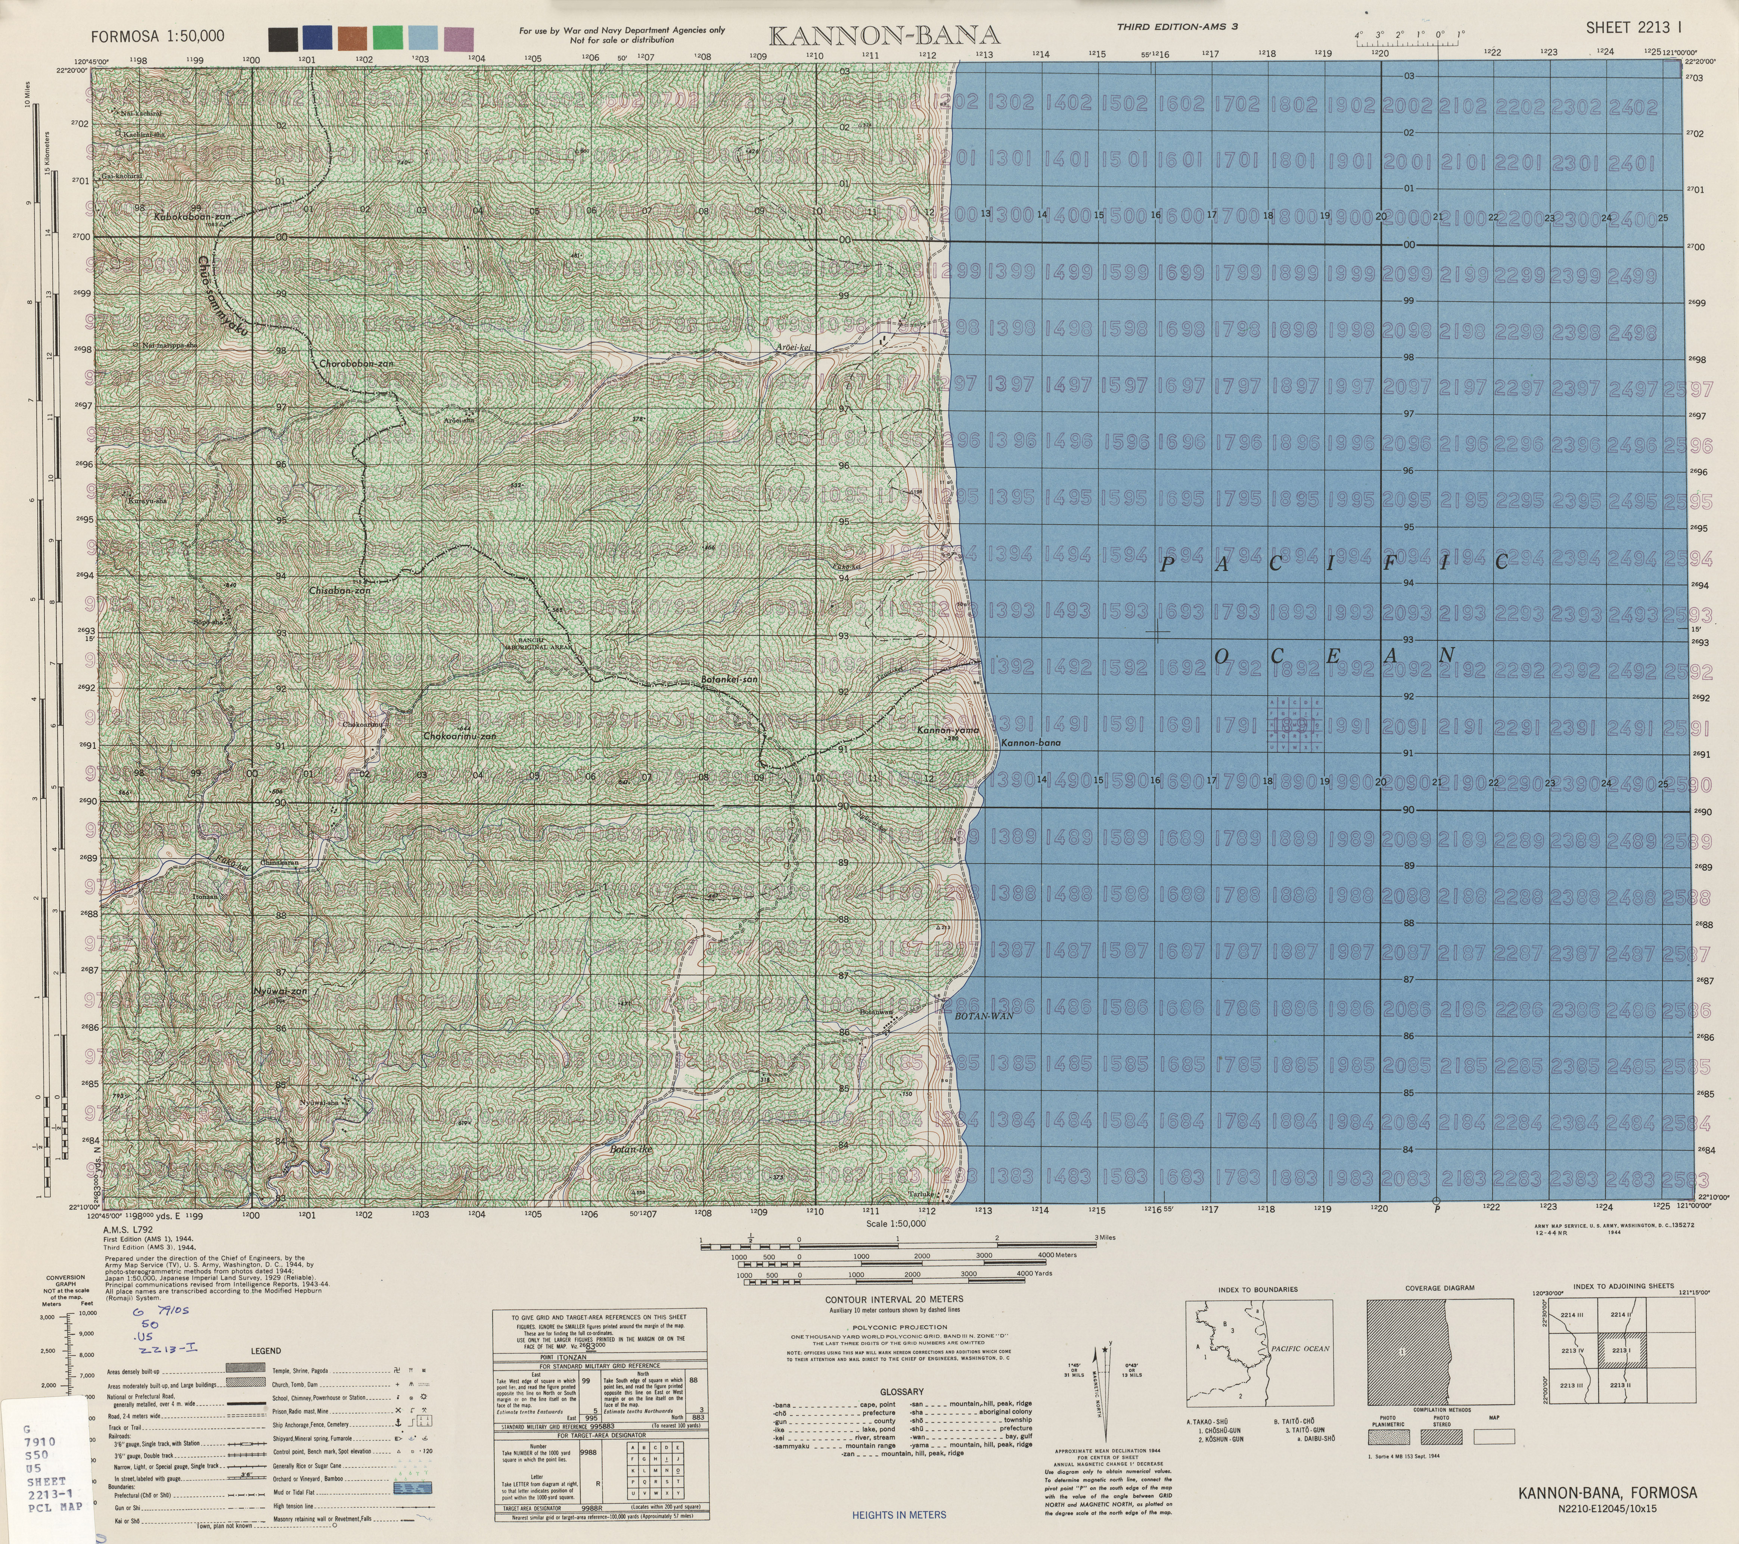Viewport: 1739px width, 1544px height.
Task: Click the purple color swatch at top
Action: (x=459, y=38)
